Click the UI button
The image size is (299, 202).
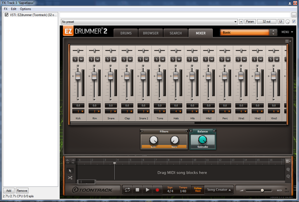[281, 22]
